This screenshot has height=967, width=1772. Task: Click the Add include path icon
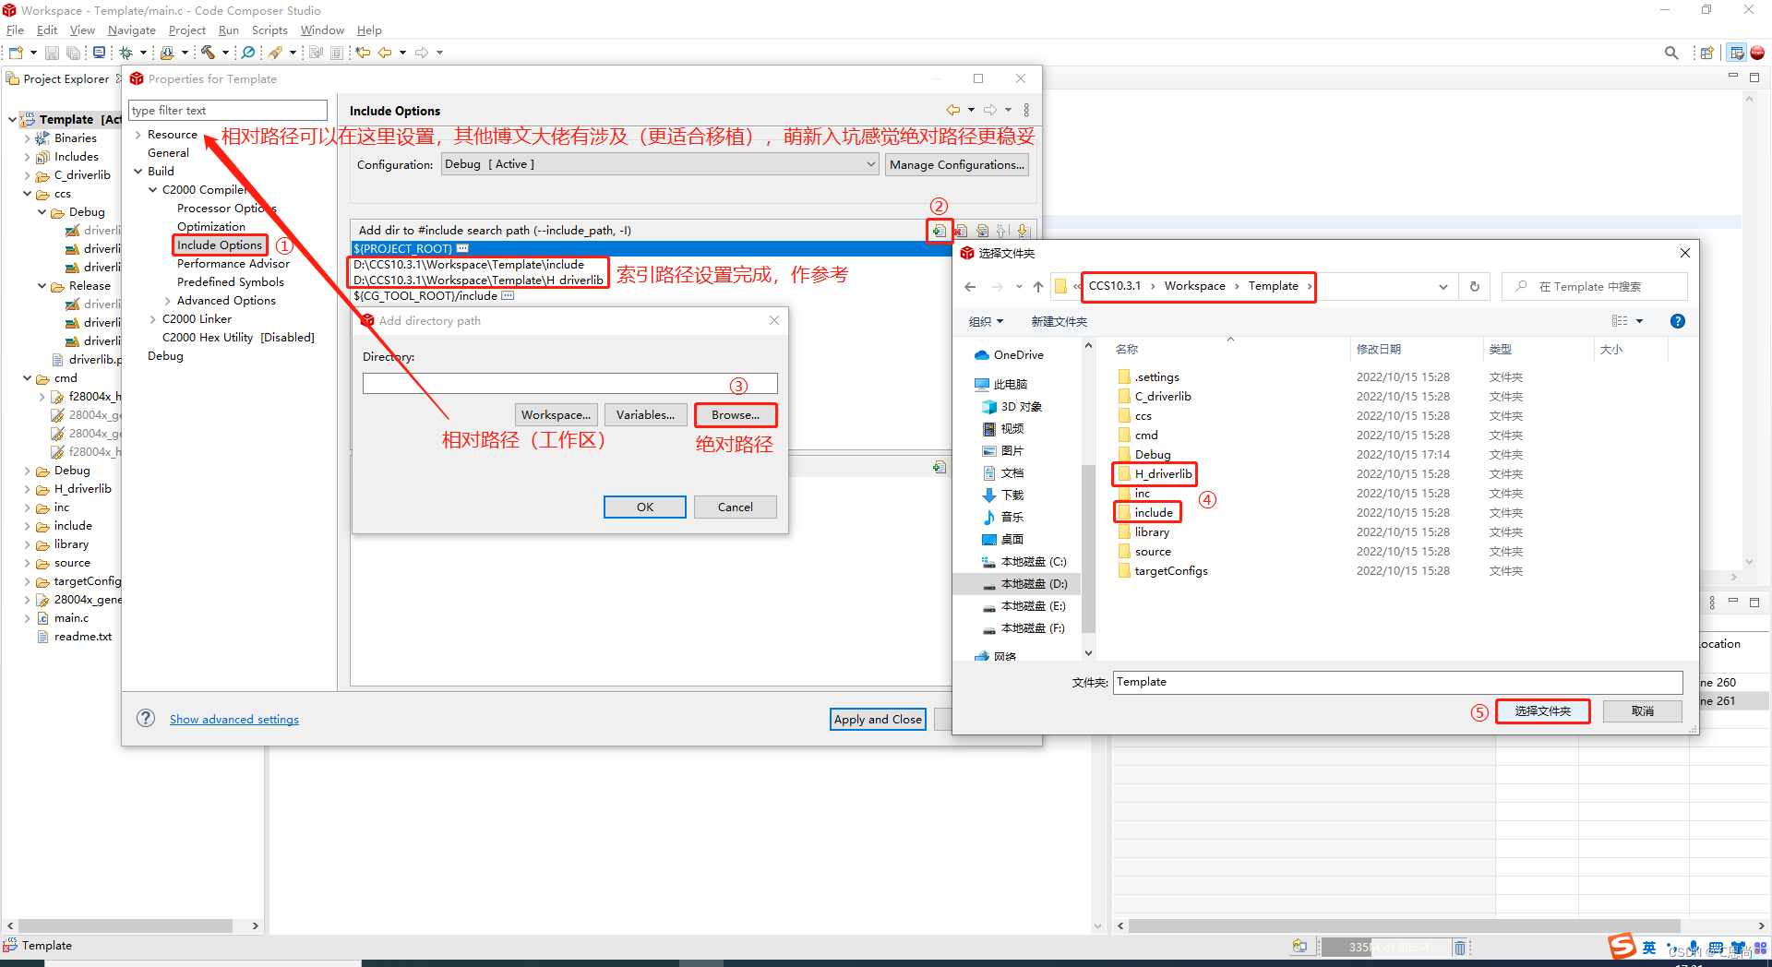[x=939, y=231]
